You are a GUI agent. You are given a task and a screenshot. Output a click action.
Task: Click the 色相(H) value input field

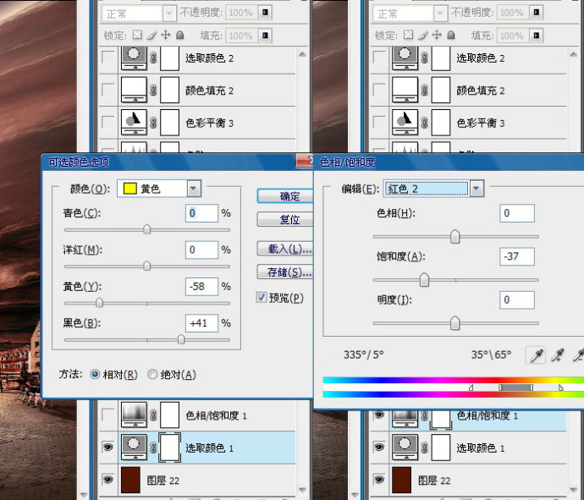click(x=517, y=213)
